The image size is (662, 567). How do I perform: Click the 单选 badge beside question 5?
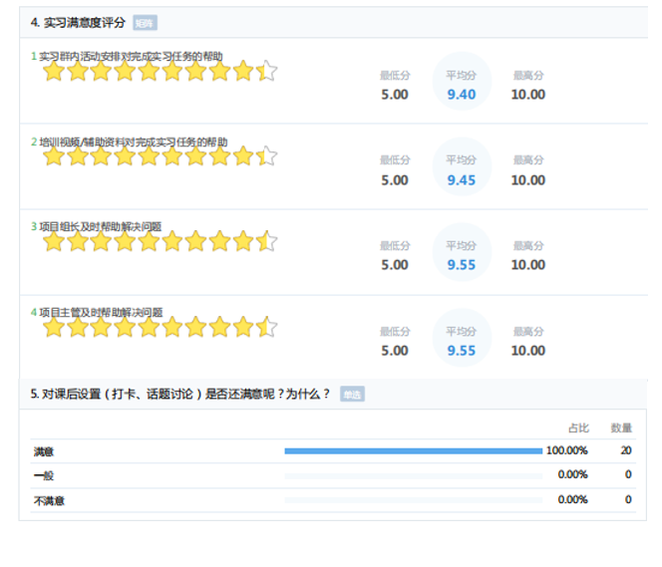coord(352,395)
